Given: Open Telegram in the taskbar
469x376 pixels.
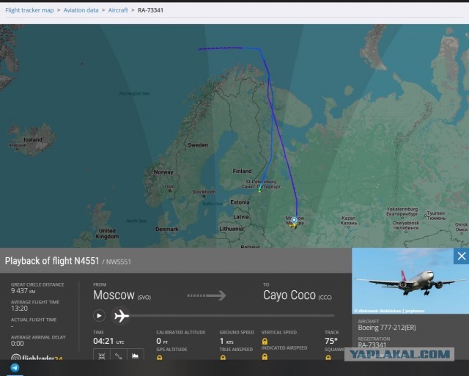Looking at the screenshot, I should [x=15, y=368].
